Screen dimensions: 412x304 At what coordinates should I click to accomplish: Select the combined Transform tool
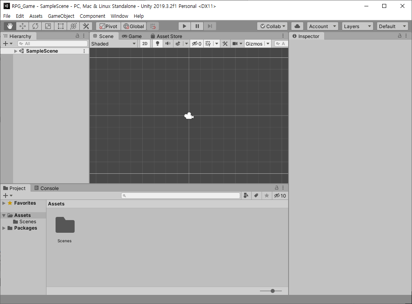click(73, 26)
